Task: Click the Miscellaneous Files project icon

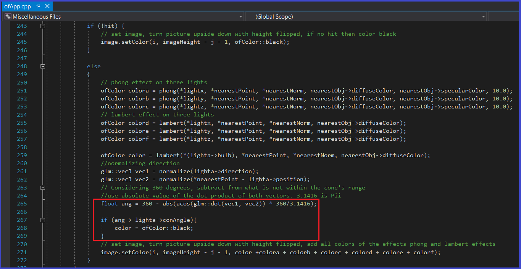Action: pos(8,17)
